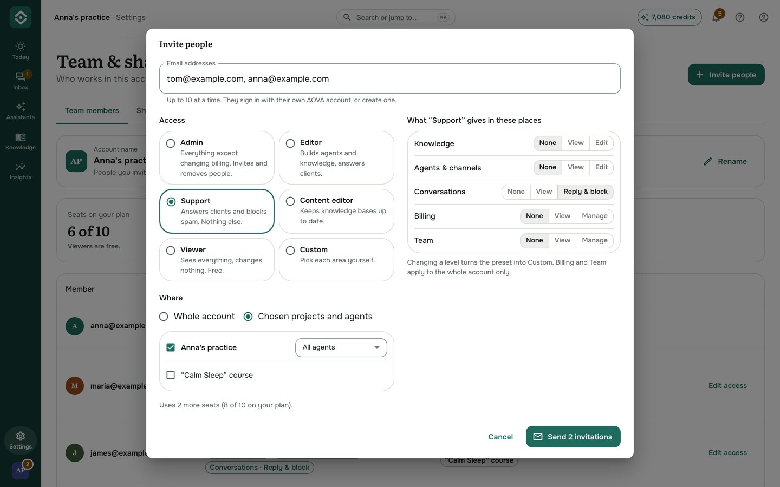Screen dimensions: 780x487
Task: Set Knowledge level to Edit
Action: click(x=601, y=143)
